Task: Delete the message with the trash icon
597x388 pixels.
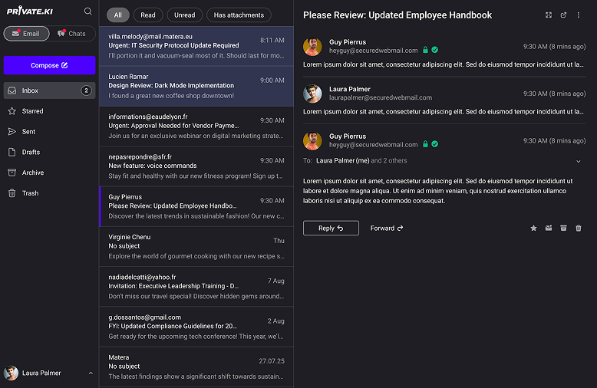Action: click(x=579, y=228)
